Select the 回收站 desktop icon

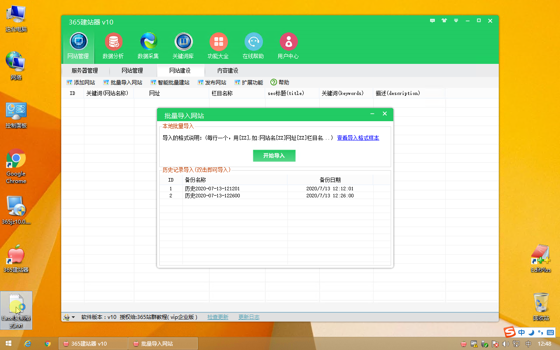[x=541, y=307]
